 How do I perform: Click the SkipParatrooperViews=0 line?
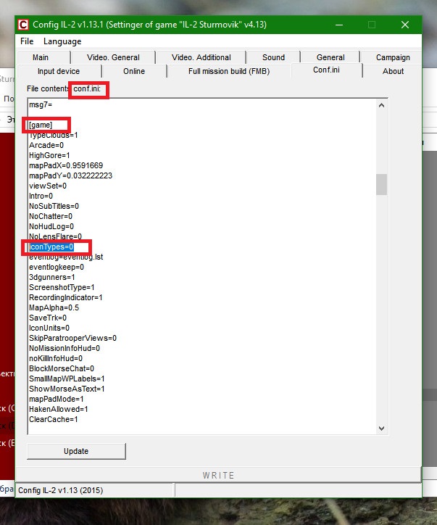coord(72,338)
